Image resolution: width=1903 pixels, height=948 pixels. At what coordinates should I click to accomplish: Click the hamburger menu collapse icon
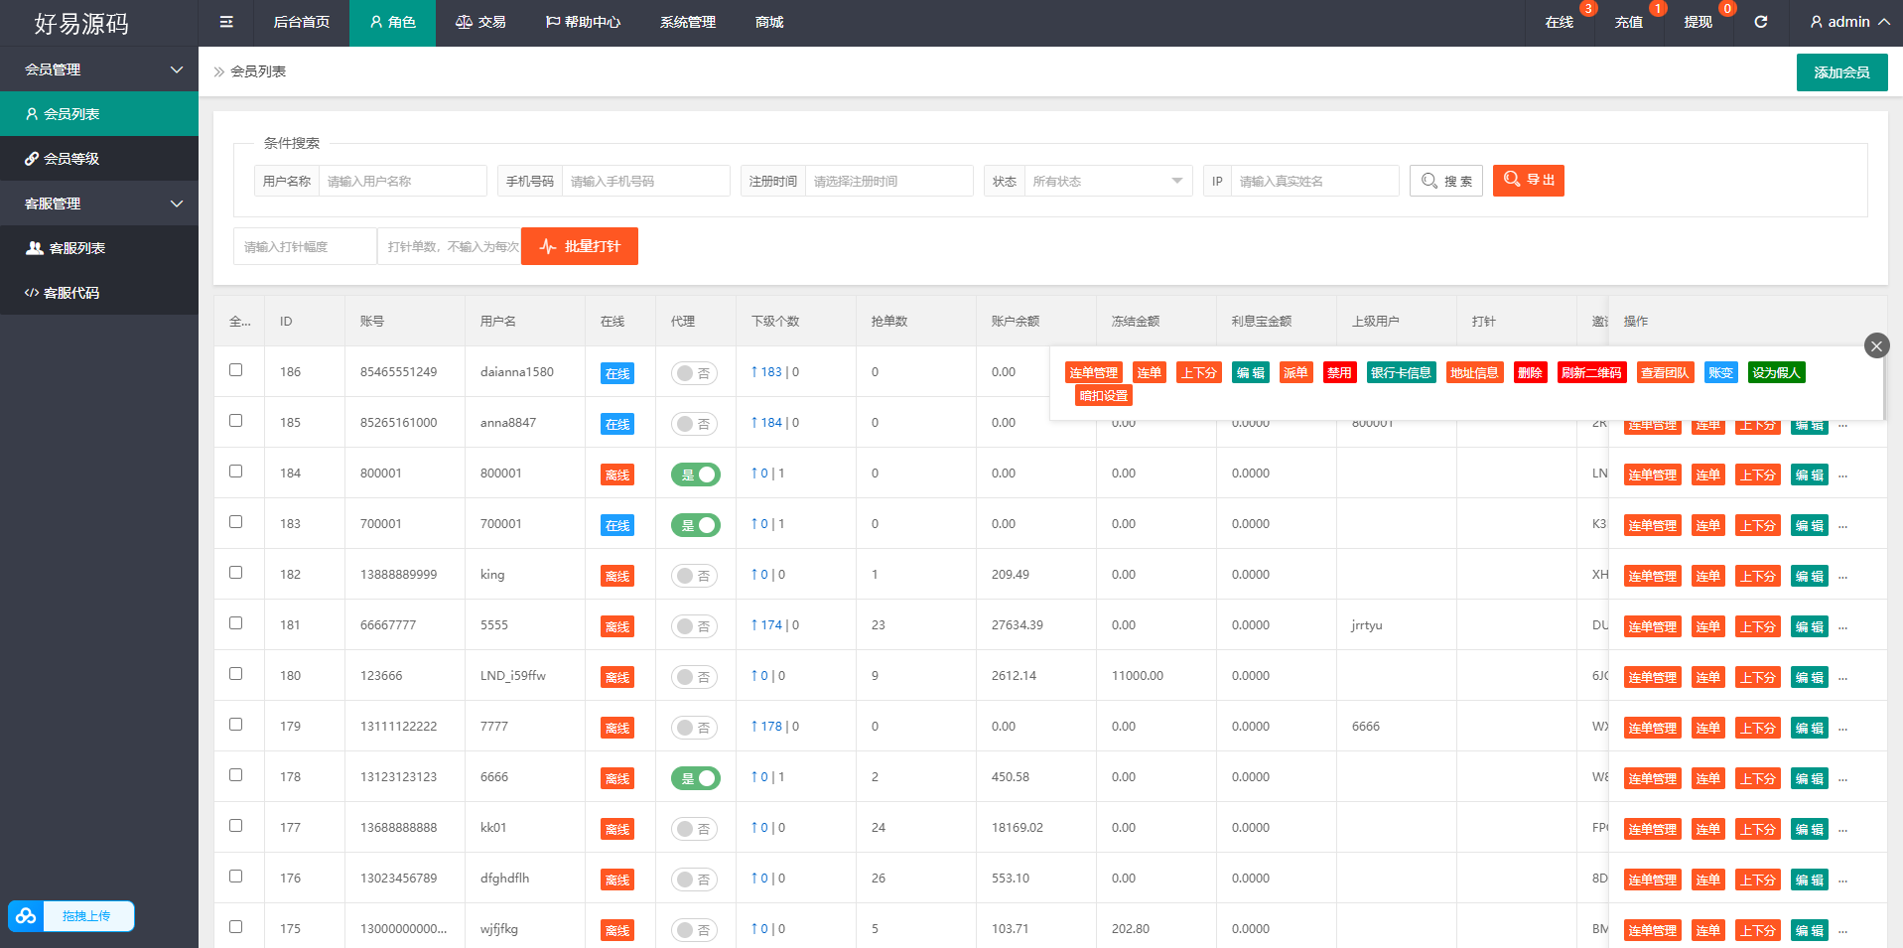(226, 22)
